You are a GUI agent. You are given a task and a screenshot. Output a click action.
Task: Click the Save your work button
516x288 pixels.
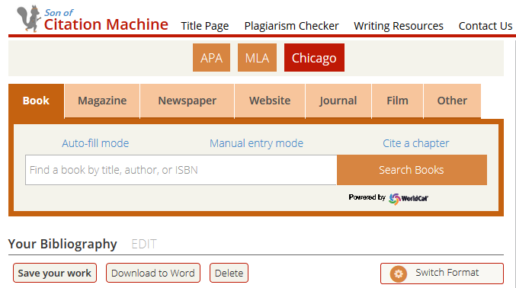pyautogui.click(x=55, y=273)
